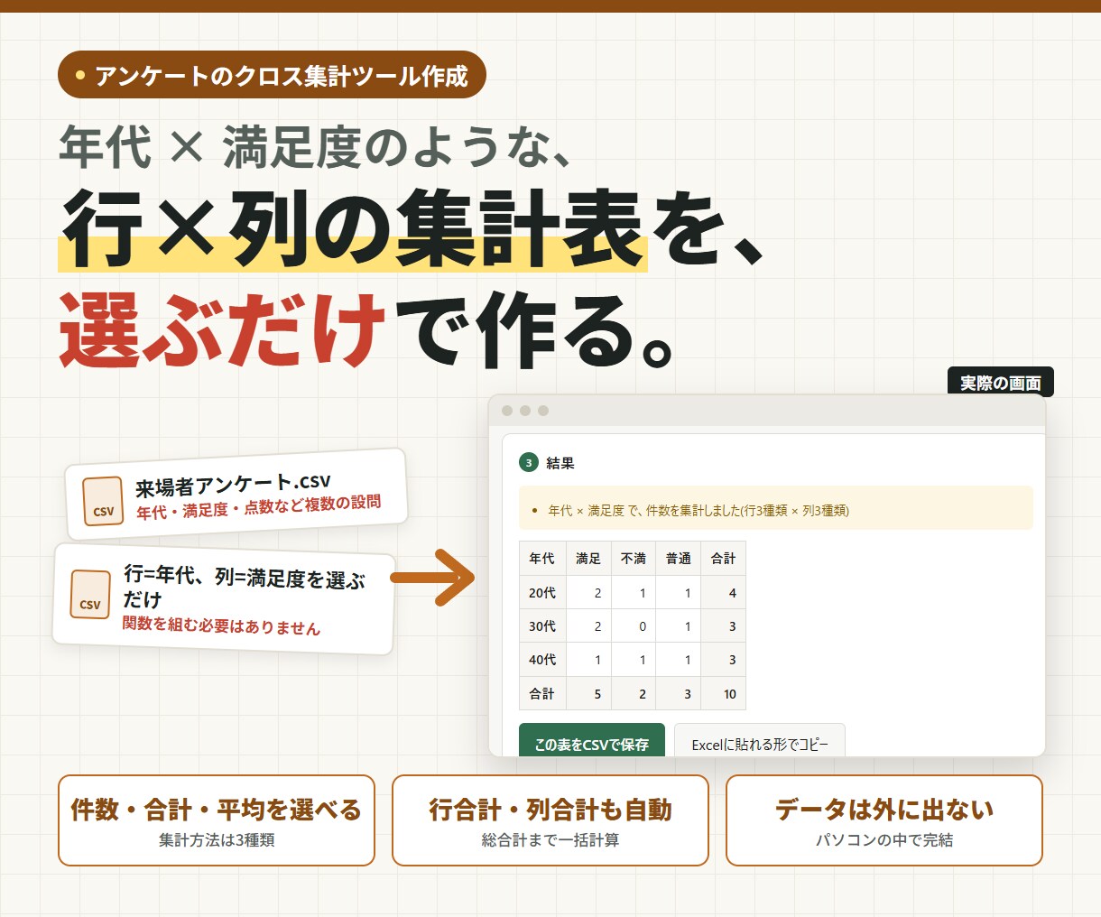Screen dimensions: 1101x917
Task: Click the CSV icon beside 行=年代、列=満足度を選ぶだけ
Action: tap(90, 595)
